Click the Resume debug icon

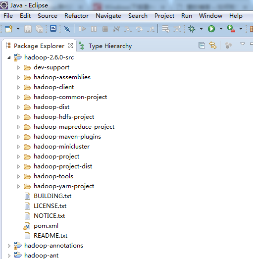[x=82, y=29]
